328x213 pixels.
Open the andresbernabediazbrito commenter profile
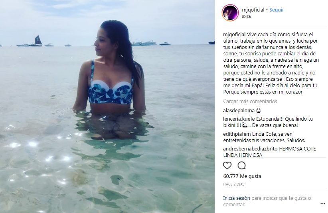point(250,149)
